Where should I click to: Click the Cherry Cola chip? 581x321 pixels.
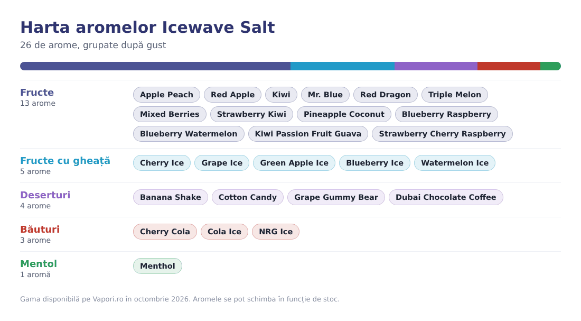[x=165, y=232]
